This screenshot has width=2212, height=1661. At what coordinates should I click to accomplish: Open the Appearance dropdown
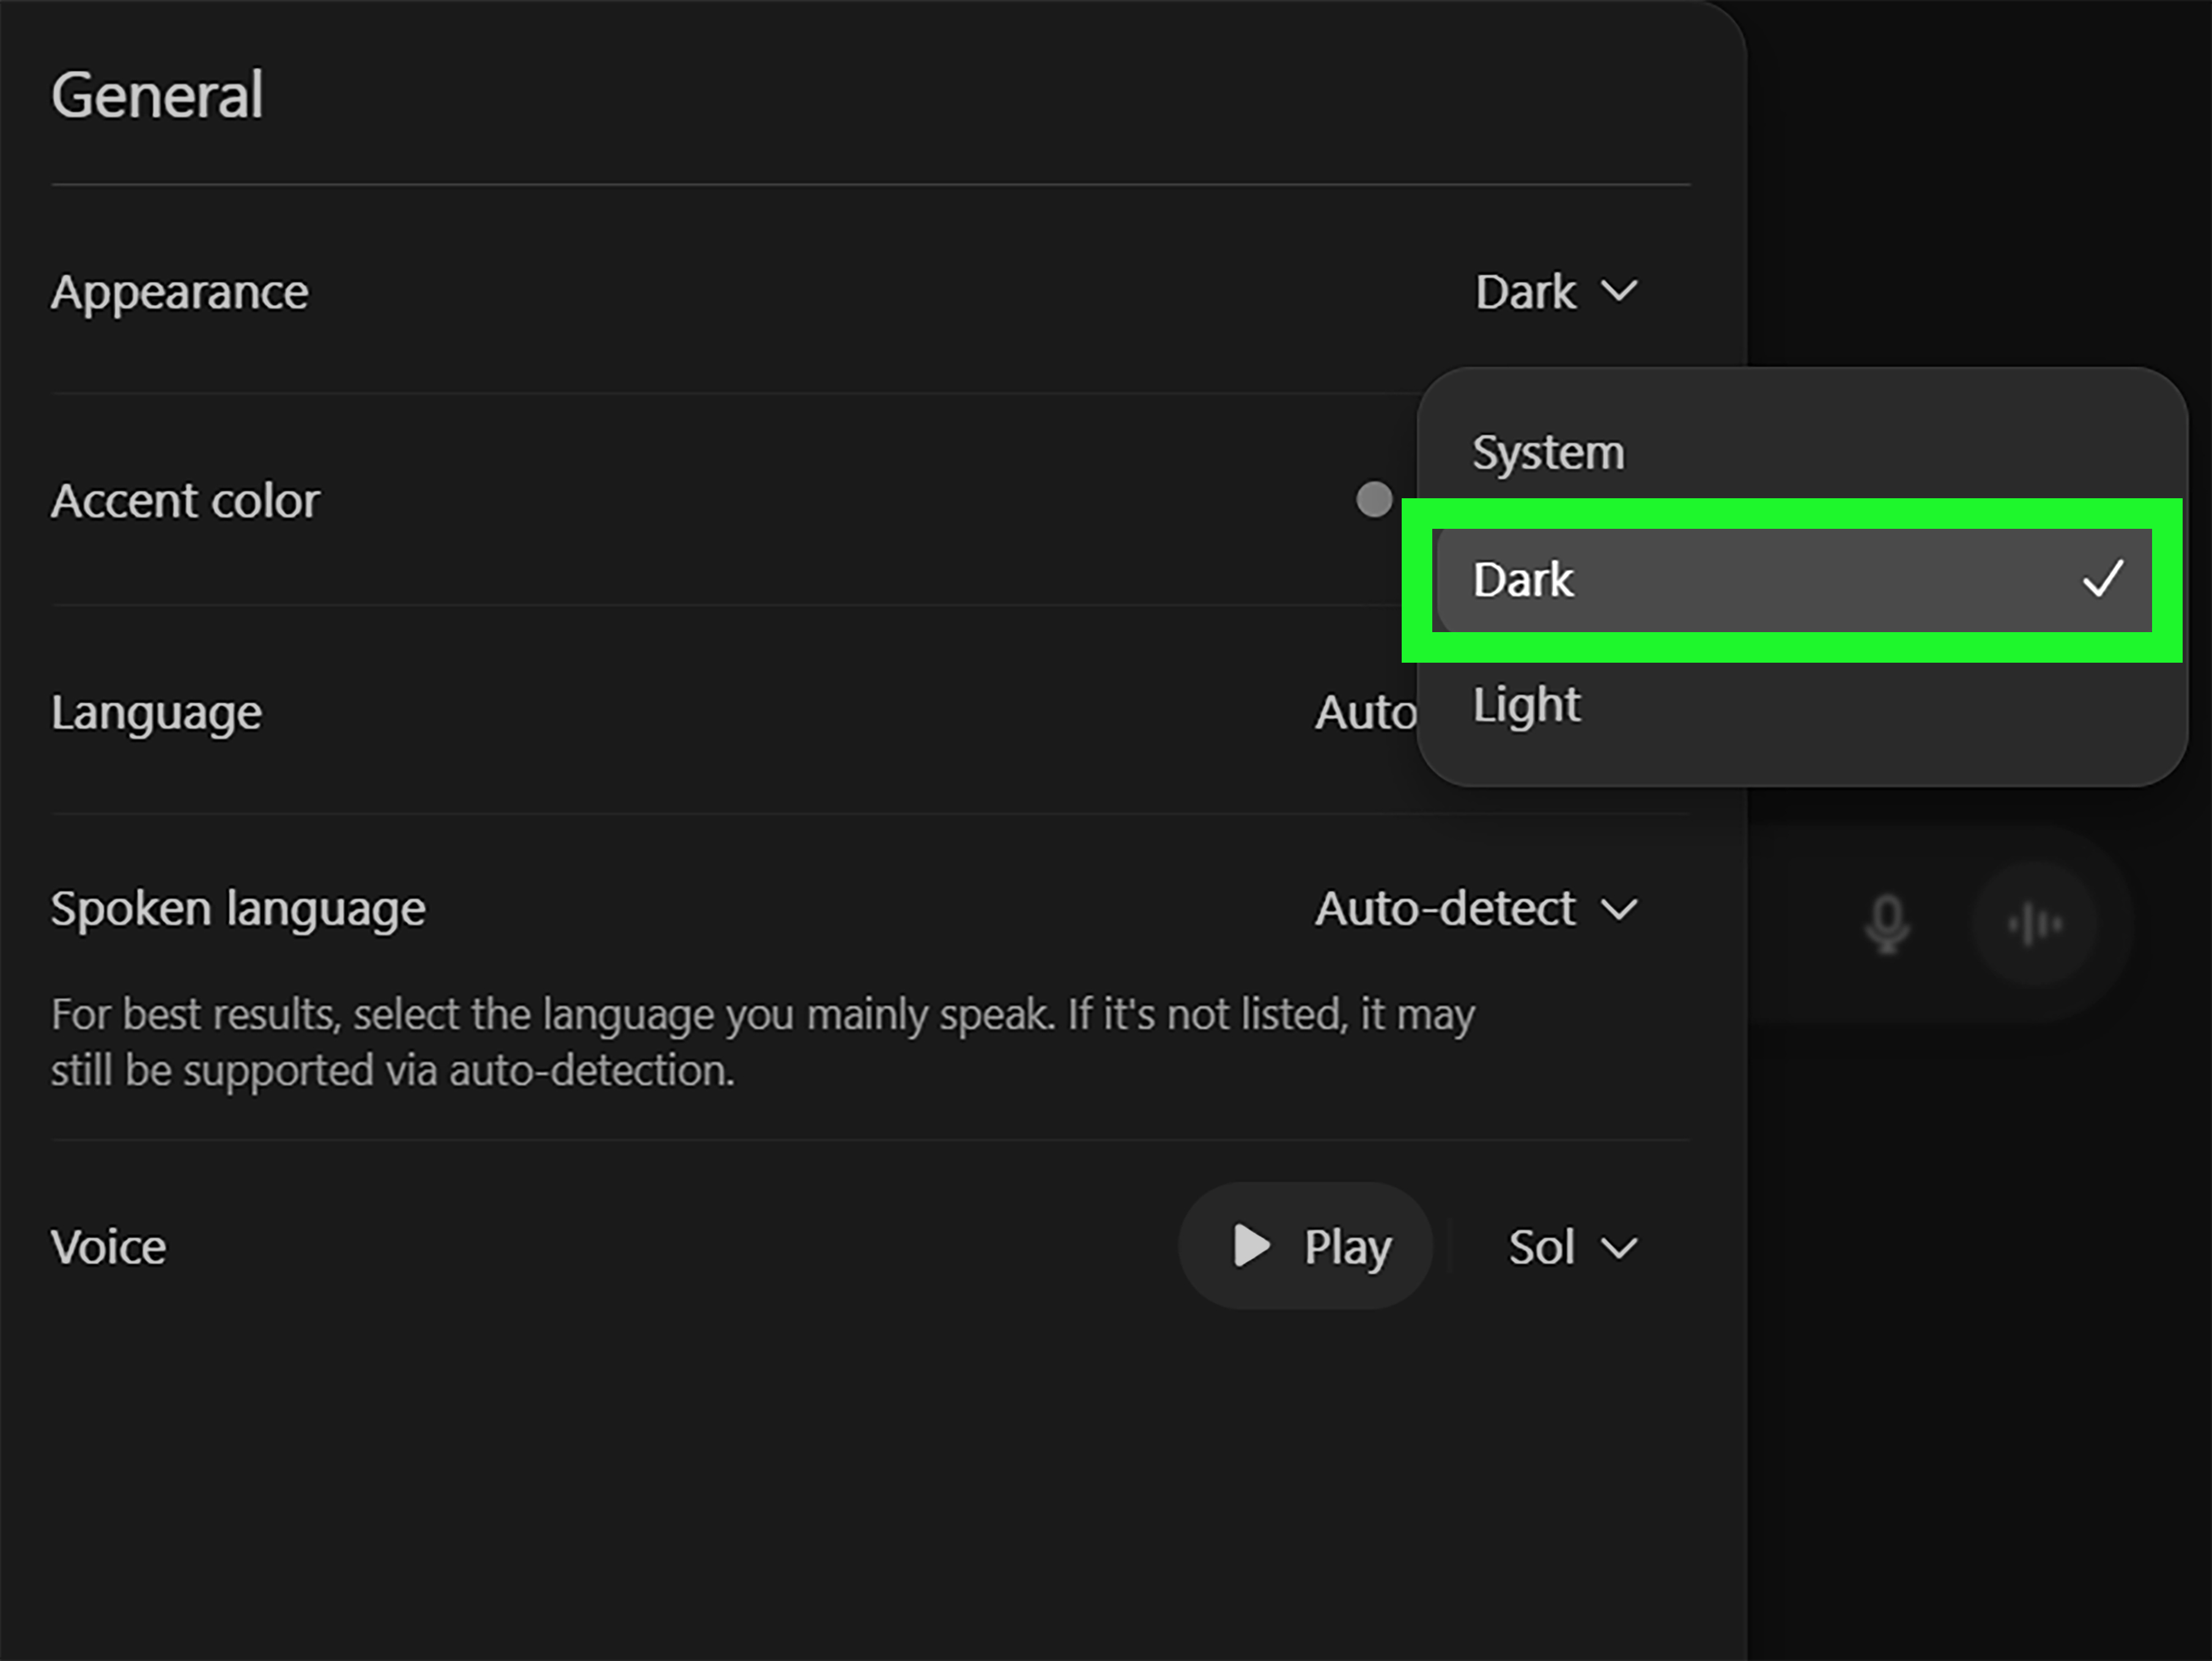coord(1555,292)
